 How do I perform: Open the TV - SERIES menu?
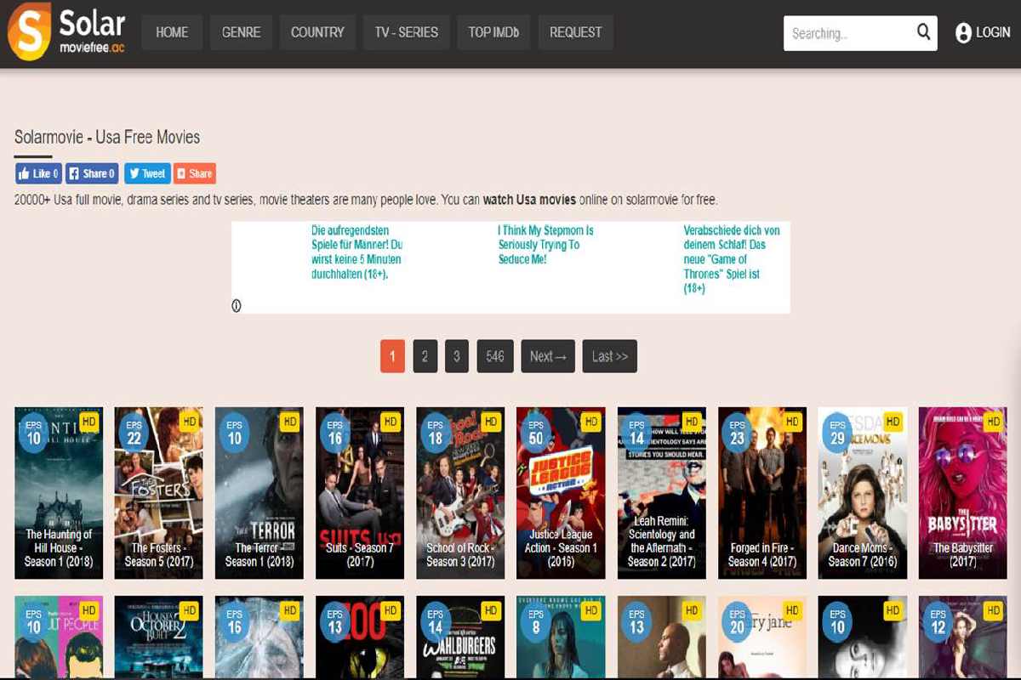(406, 32)
